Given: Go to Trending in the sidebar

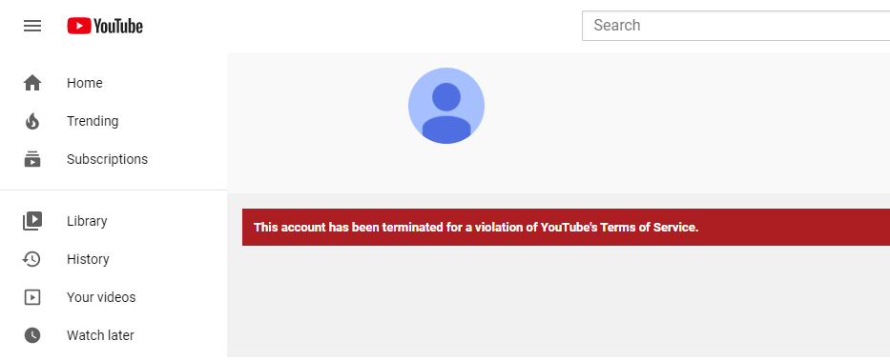Looking at the screenshot, I should (x=114, y=121).
